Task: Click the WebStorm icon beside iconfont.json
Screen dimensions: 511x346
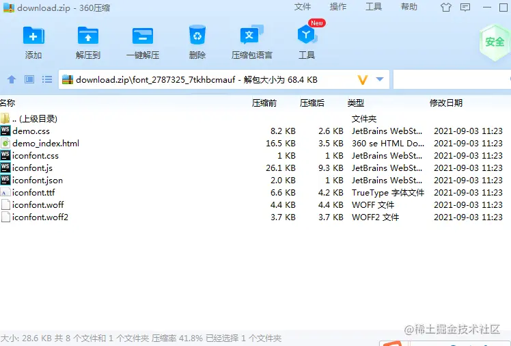Action: click(x=5, y=180)
